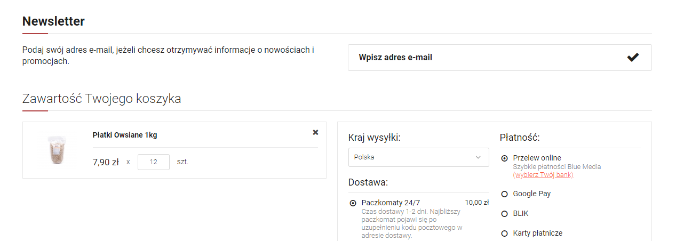The image size is (676, 241).
Task: Remove Płatki Owsiane 1kg from cart
Action: click(x=315, y=132)
